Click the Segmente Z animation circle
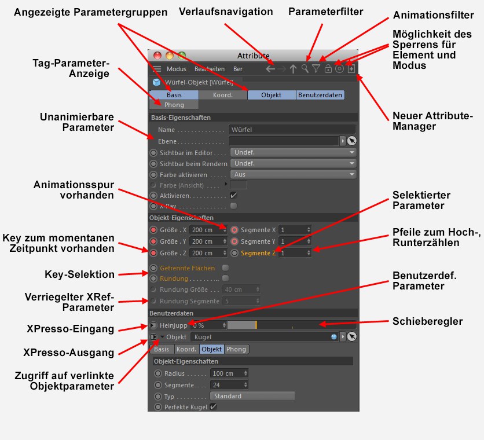The image size is (484, 440). 234,253
